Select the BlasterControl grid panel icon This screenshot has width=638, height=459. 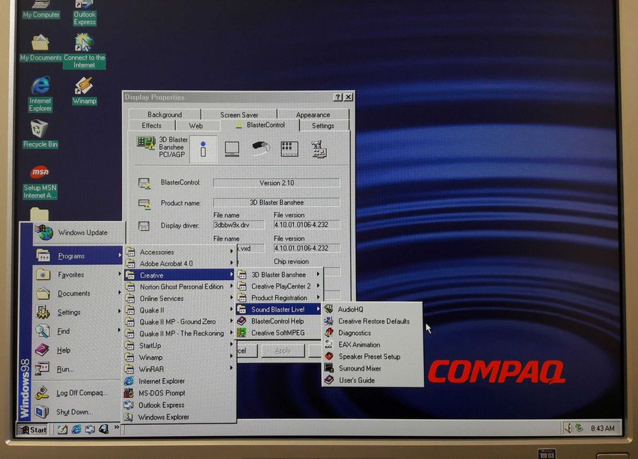tap(289, 149)
